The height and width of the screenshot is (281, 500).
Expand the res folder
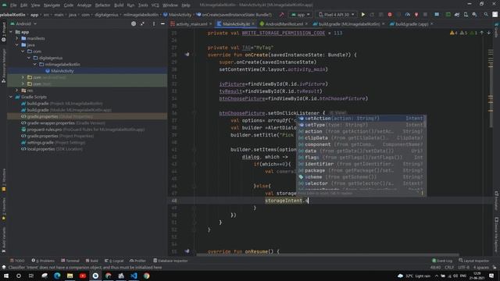pyautogui.click(x=17, y=91)
